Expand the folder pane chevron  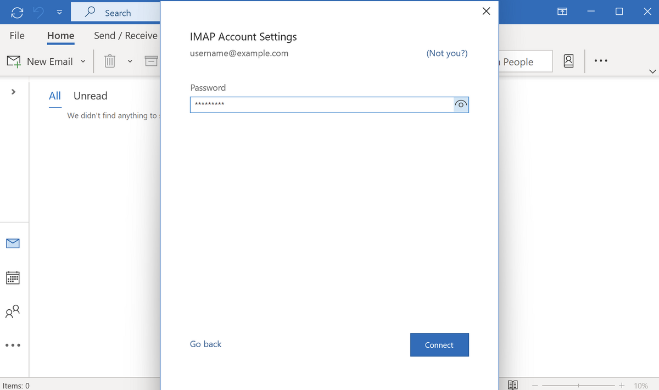pyautogui.click(x=13, y=91)
